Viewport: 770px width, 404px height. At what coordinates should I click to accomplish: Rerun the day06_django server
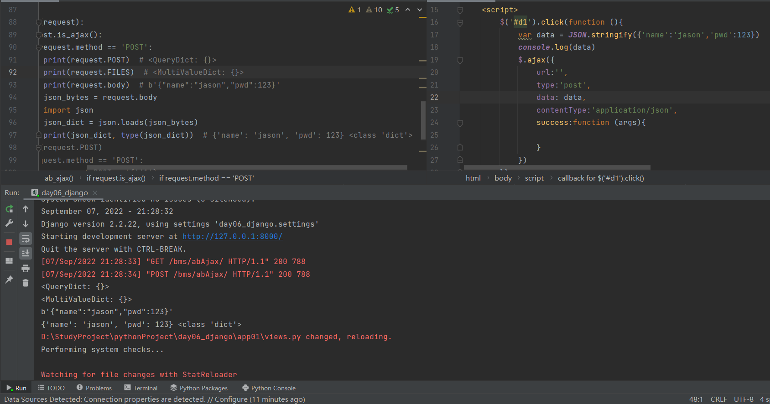tap(9, 209)
